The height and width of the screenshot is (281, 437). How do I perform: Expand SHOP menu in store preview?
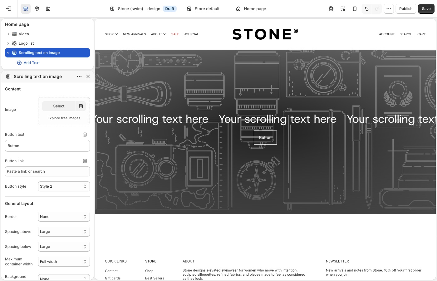[111, 34]
